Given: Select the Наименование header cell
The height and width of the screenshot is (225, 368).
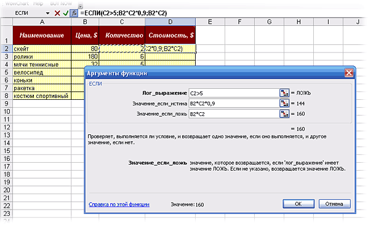Looking at the screenshot, I should coord(42,35).
